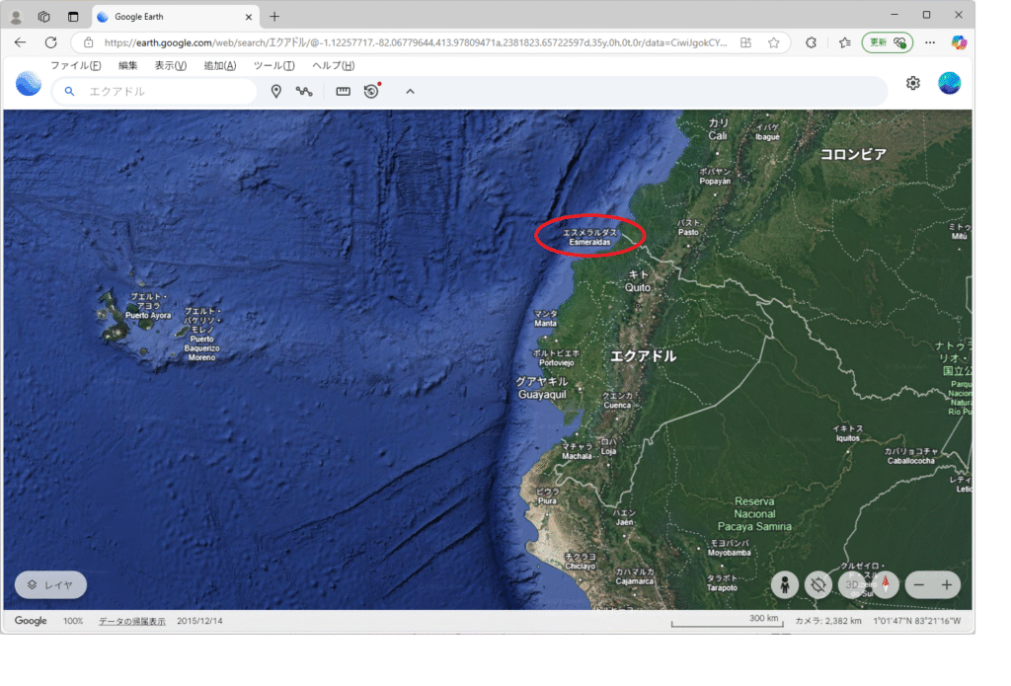
Task: Click the Esmeraldas place label
Action: (x=589, y=237)
